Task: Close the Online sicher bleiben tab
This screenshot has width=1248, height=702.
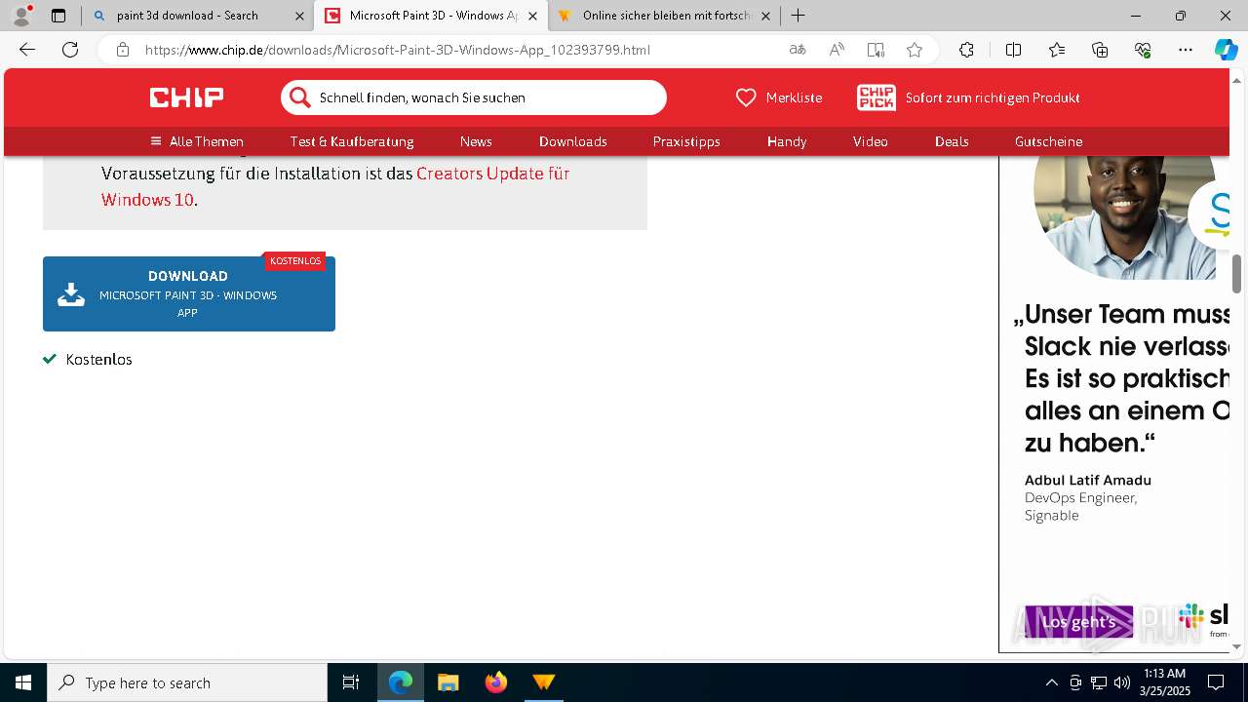Action: click(765, 16)
